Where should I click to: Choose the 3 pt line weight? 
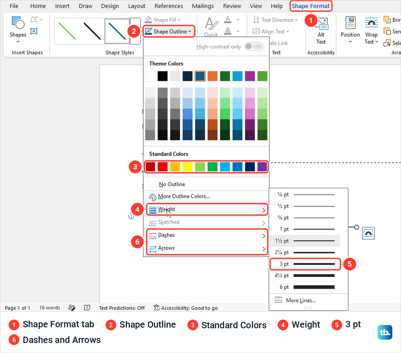click(305, 264)
